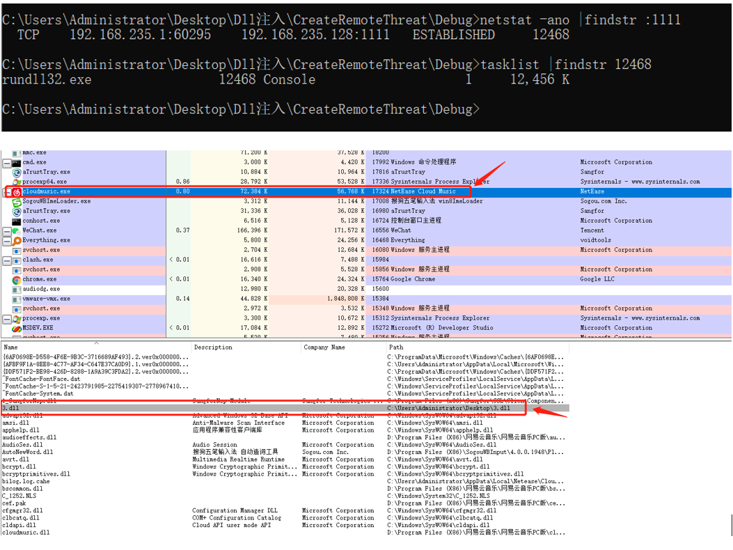Select the procexp64.exe process name
The image size is (733, 550).
click(x=45, y=182)
